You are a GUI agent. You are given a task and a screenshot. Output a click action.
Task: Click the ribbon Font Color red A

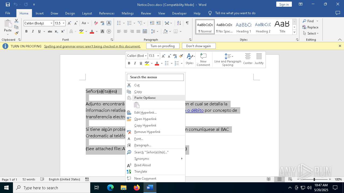pyautogui.click(x=92, y=31)
